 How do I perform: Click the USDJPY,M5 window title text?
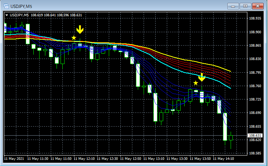coord(21,7)
